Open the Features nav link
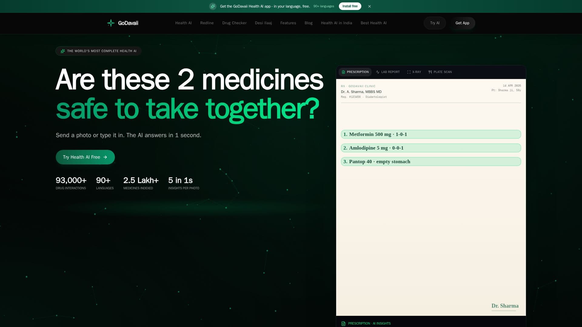Image resolution: width=582 pixels, height=327 pixels. 288,23
